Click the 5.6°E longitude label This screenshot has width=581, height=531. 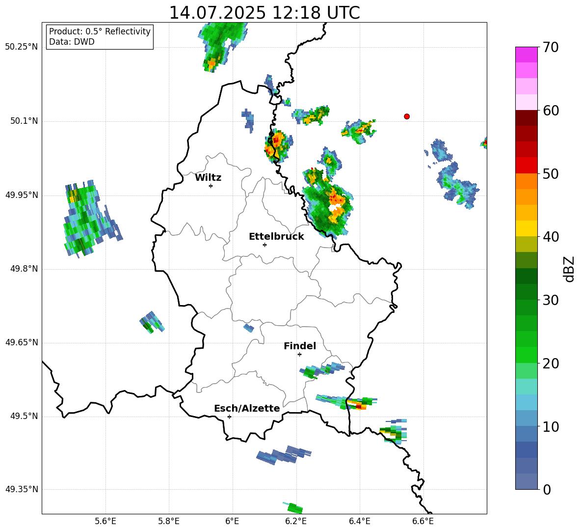coord(106,521)
